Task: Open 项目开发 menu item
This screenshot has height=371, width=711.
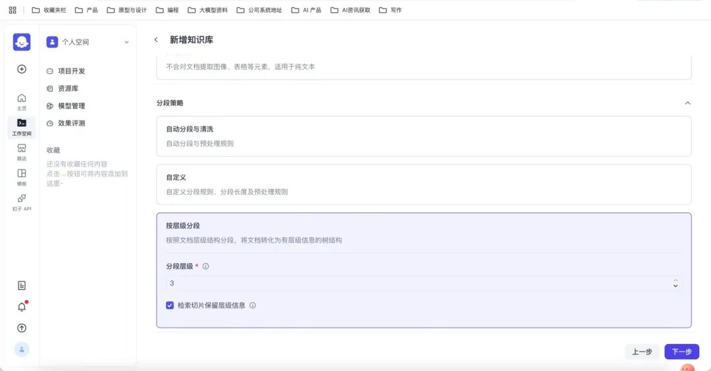Action: (71, 71)
